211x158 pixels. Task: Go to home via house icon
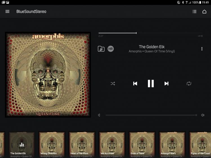click(204, 12)
